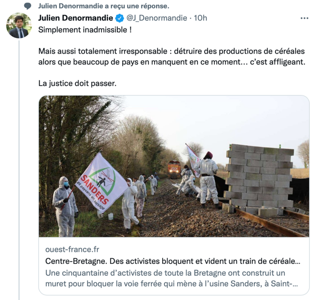The image size is (318, 300).
Task: Click the Julien Denormandie display name
Action: 75,18
